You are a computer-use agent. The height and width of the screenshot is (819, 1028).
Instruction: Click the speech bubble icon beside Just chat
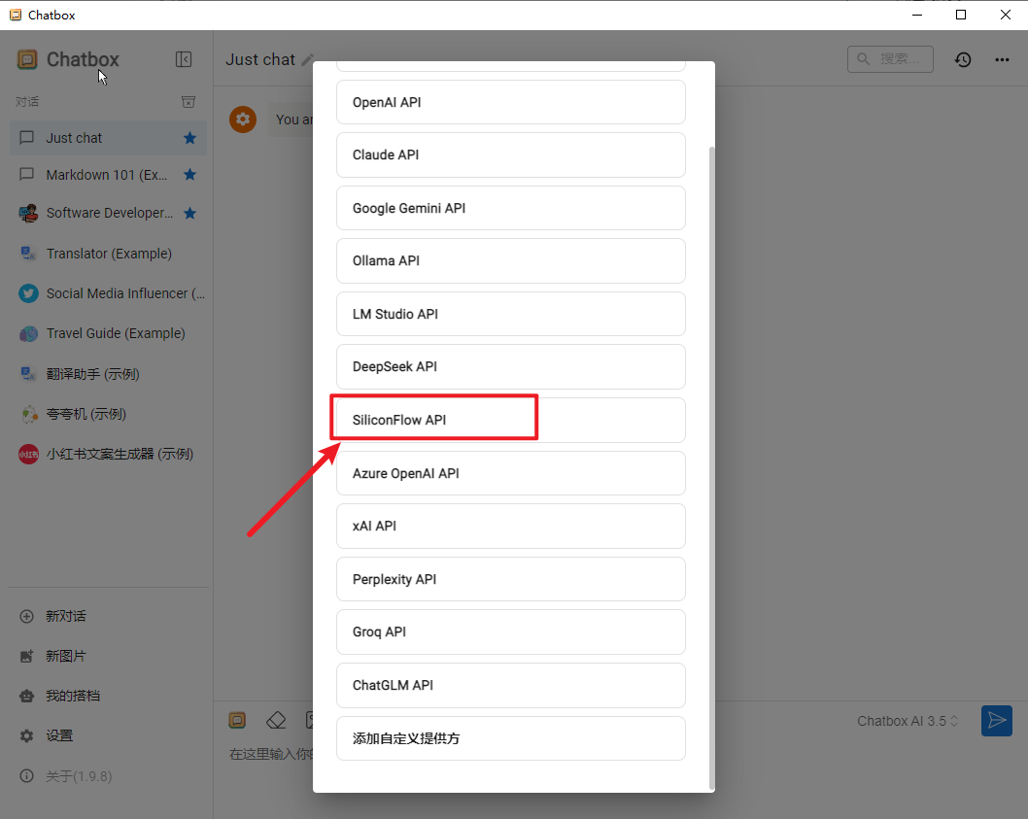[x=26, y=138]
